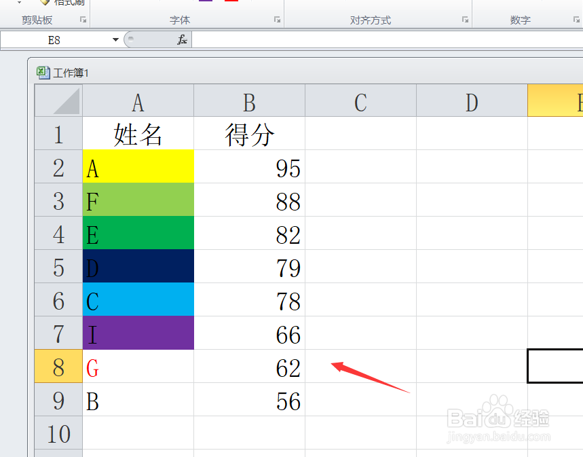The image size is (583, 457).
Task: Open the Number group dialog launcher
Action: [576, 20]
